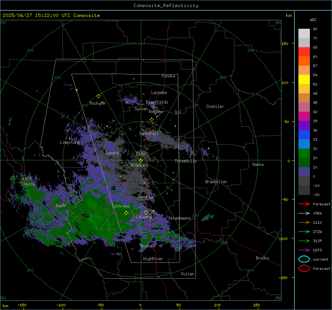The image size is (332, 310).
Task: Pick the orange 57–60 dBZ legend swatch
Action: point(304,61)
